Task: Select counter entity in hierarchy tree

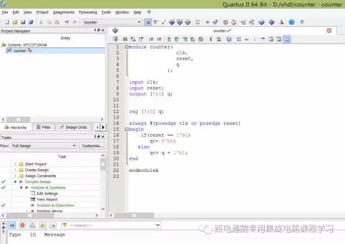Action: [x=20, y=51]
